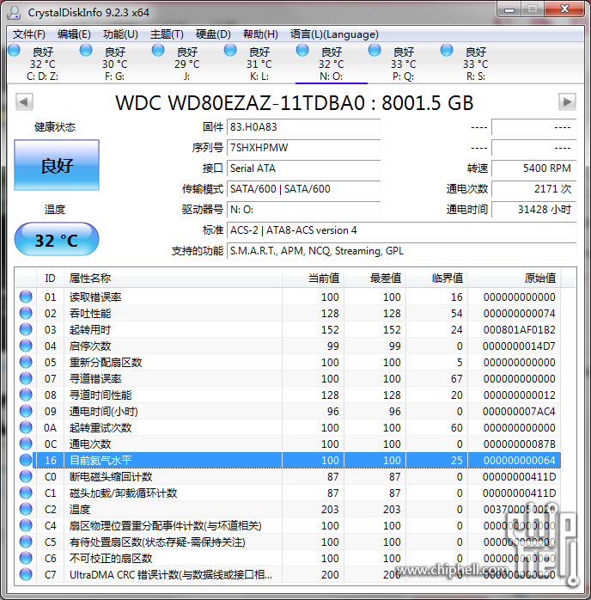
Task: Go to previous disk with left arrow
Action: tap(24, 101)
